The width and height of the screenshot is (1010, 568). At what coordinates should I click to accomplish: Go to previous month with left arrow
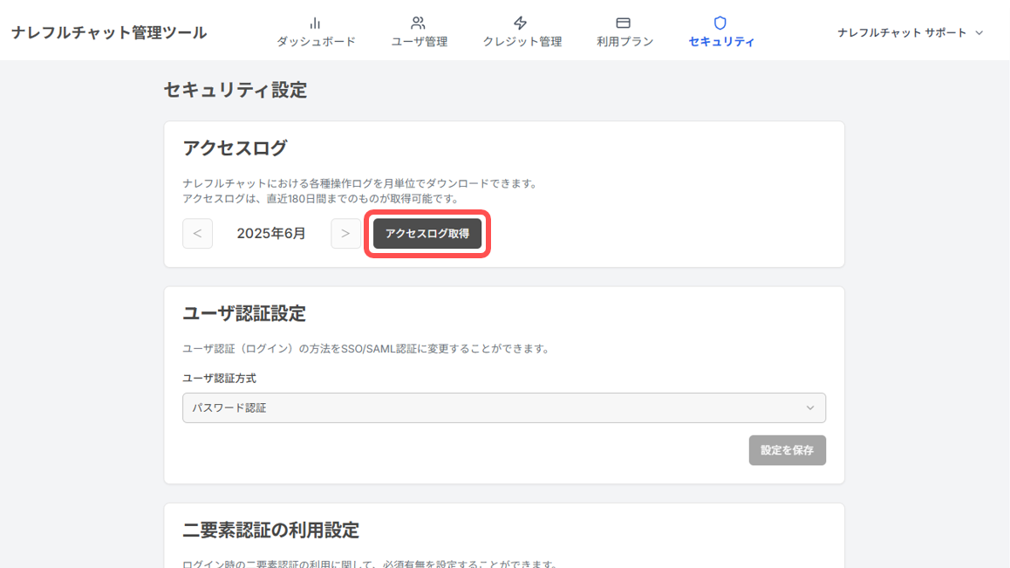[197, 234]
